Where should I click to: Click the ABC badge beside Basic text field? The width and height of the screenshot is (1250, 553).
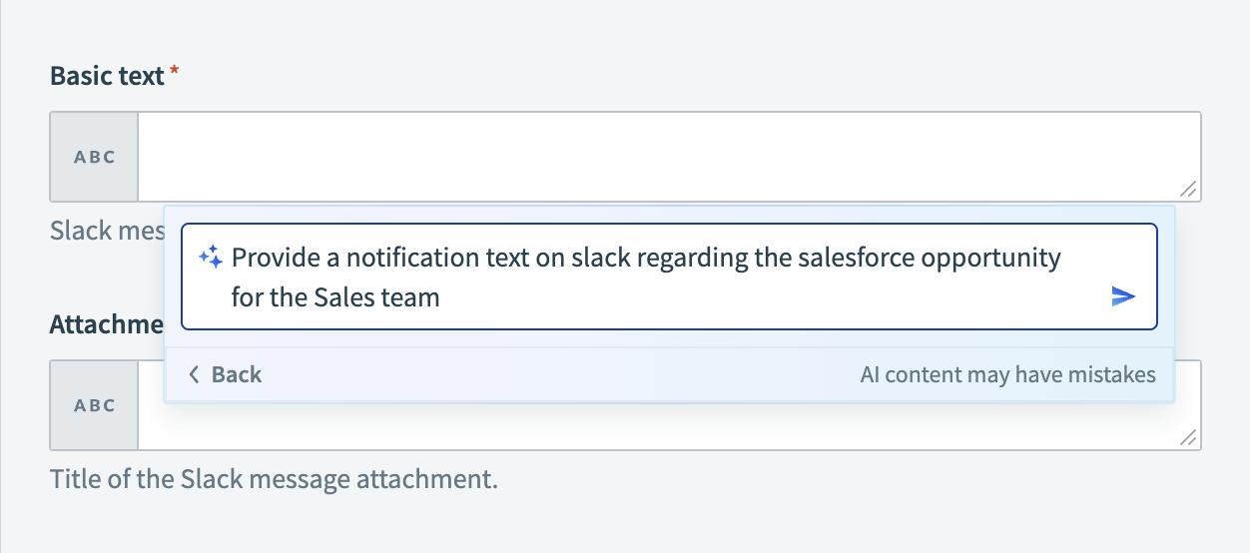95,157
